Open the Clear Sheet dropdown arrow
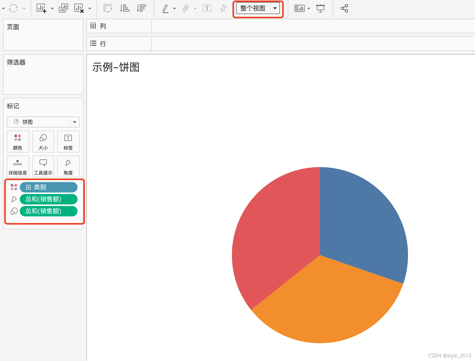The height and width of the screenshot is (361, 475). [x=90, y=9]
